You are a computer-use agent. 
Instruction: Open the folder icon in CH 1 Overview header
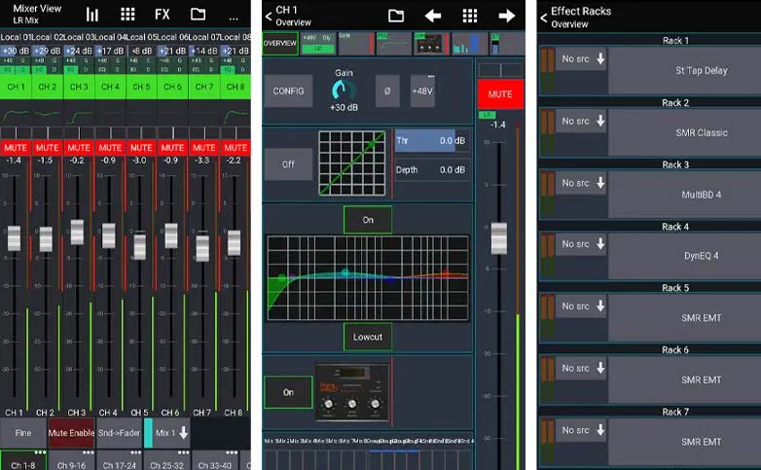(x=396, y=16)
